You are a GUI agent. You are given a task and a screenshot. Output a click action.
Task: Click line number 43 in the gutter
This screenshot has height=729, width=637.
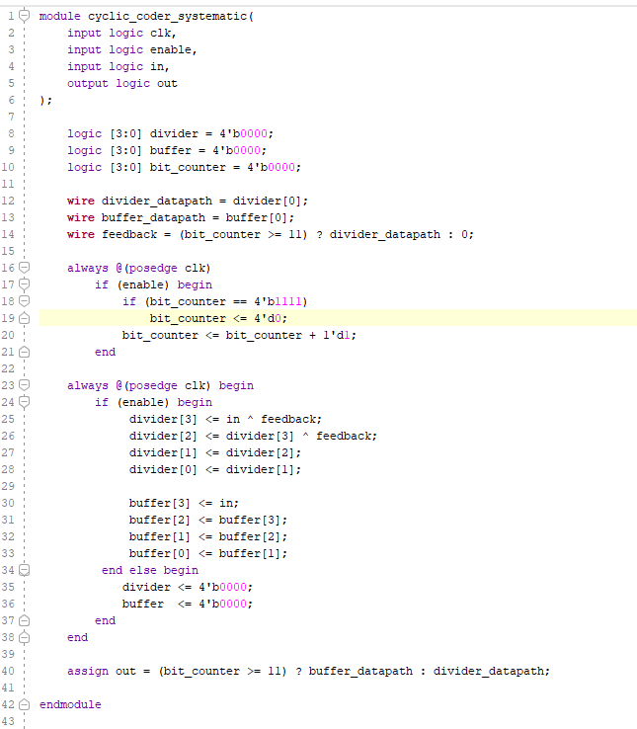tap(8, 721)
